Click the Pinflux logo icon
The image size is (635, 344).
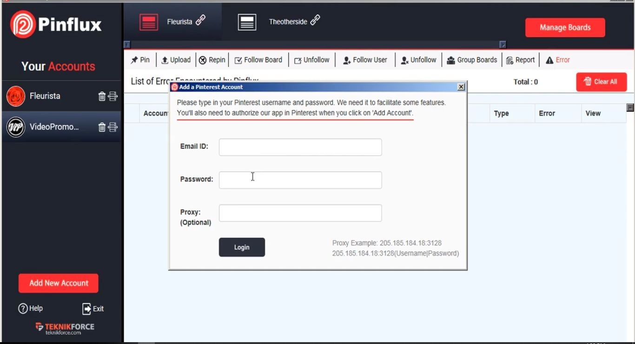click(23, 25)
